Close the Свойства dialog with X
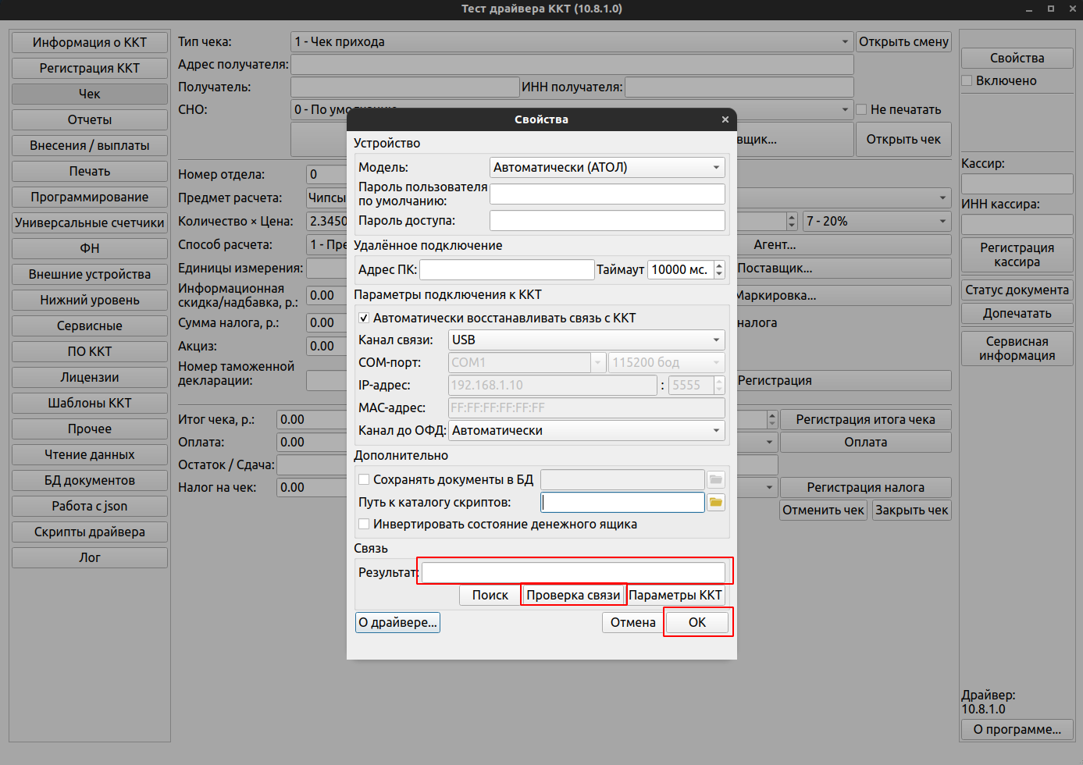The image size is (1083, 765). pos(725,119)
